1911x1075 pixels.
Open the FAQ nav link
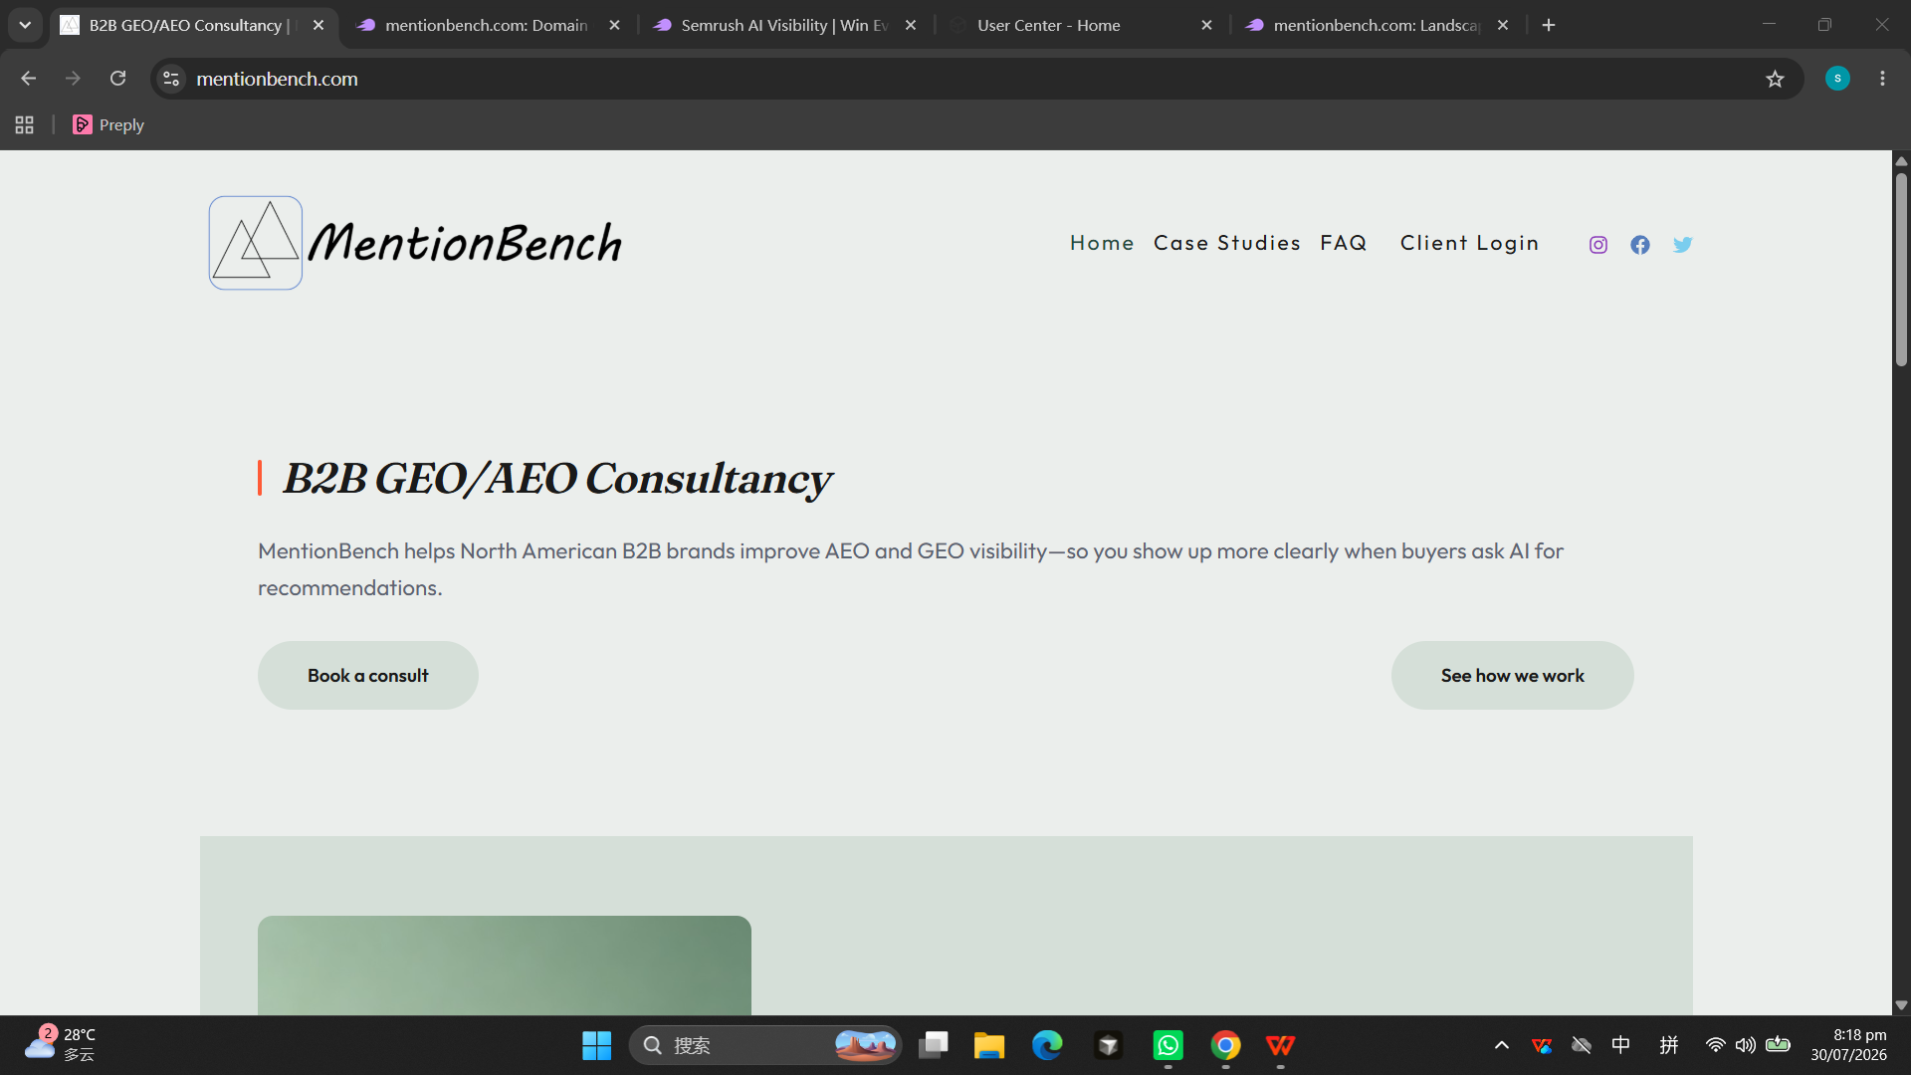(1343, 243)
